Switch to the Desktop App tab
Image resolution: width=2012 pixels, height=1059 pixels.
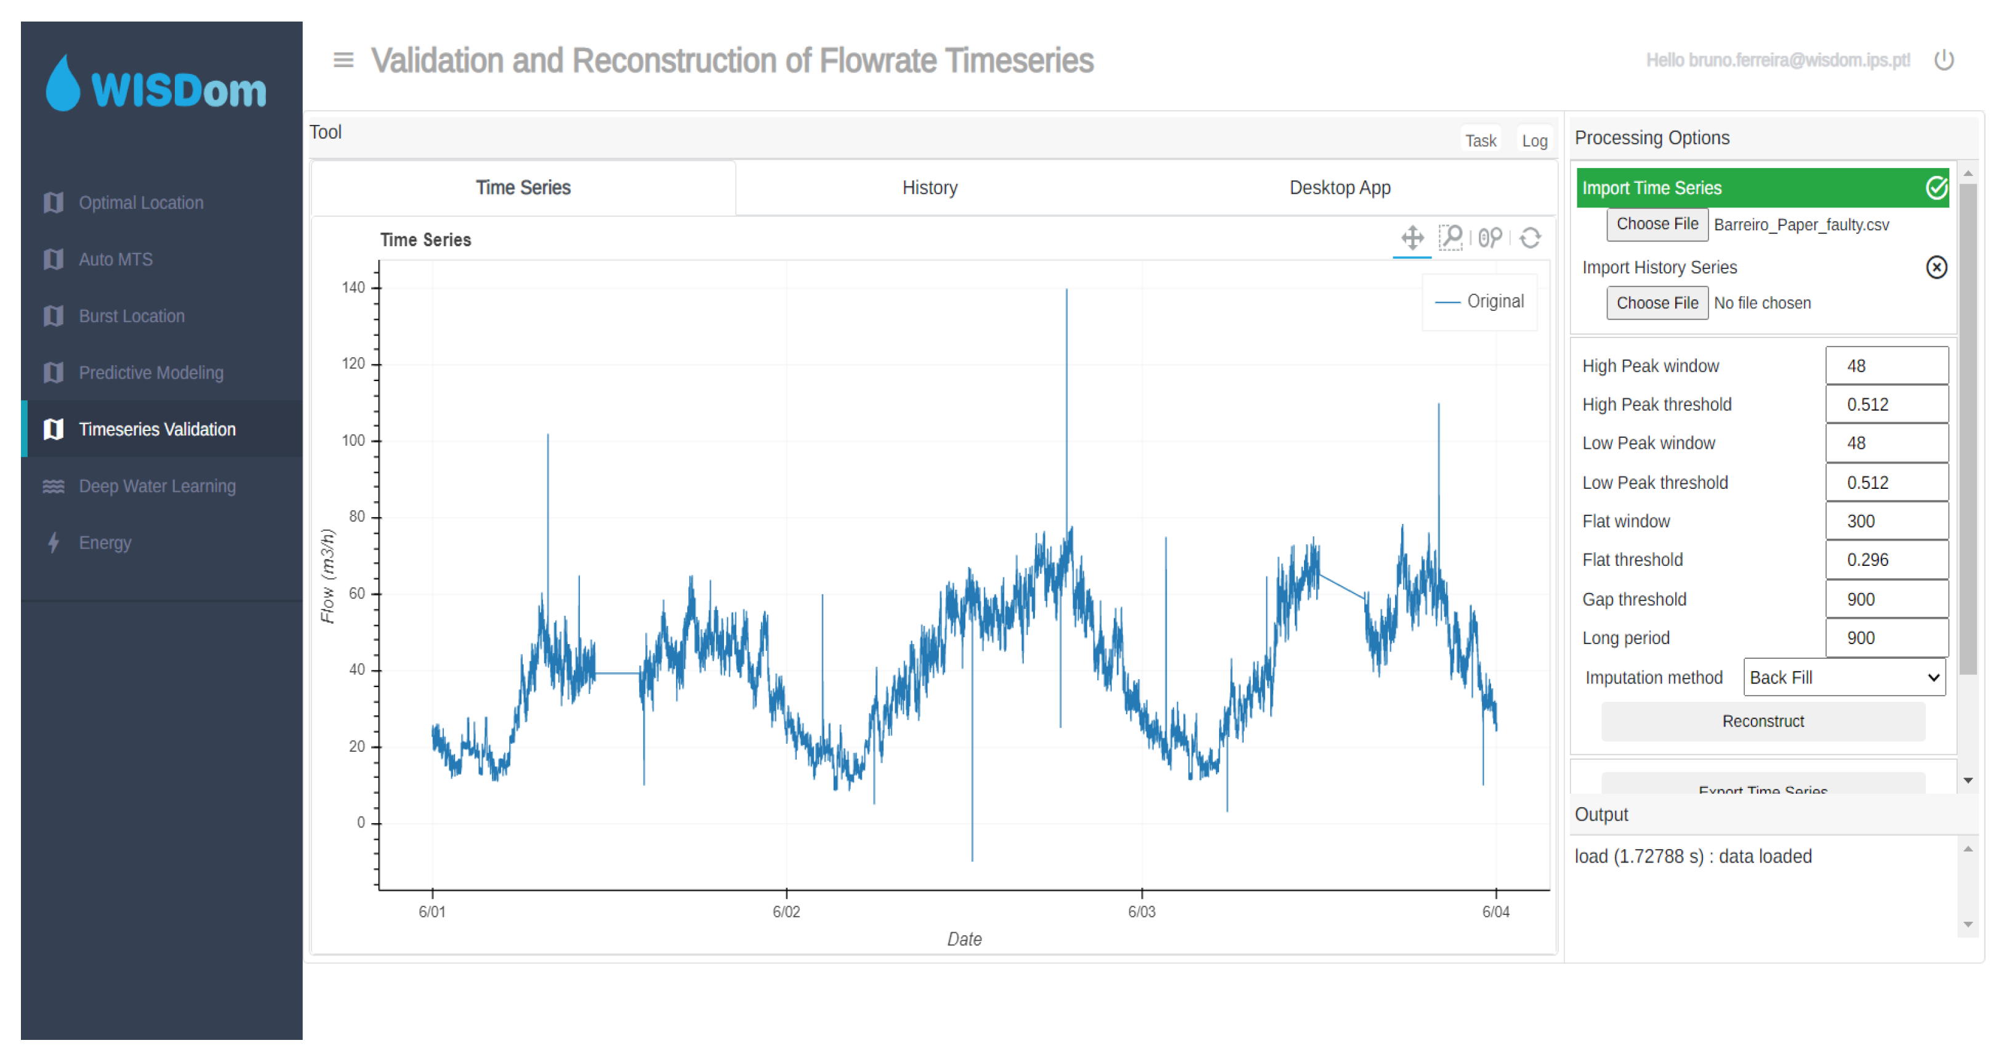(1338, 188)
